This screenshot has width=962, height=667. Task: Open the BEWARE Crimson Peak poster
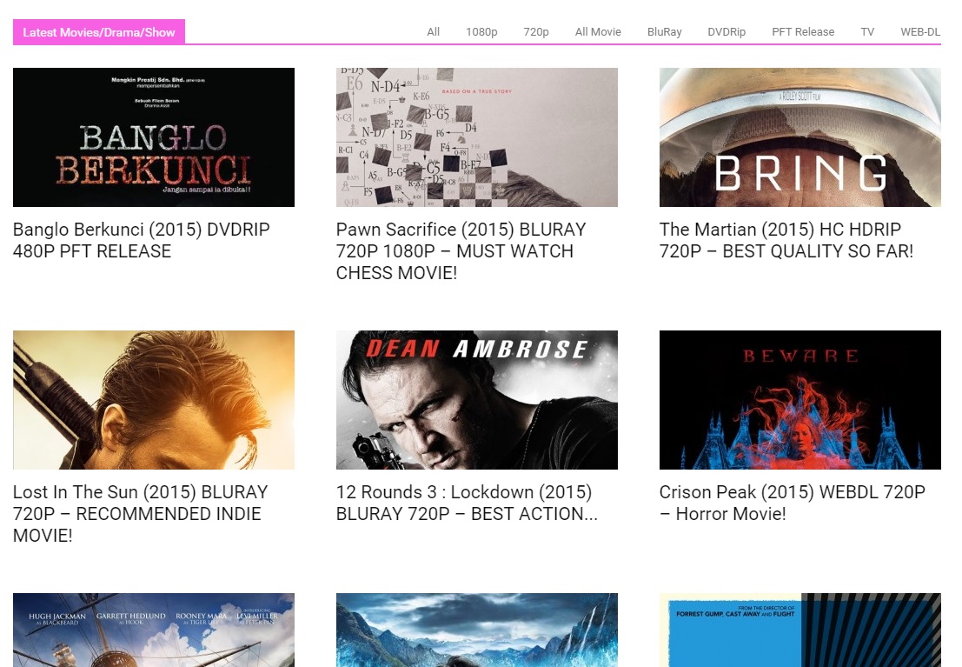click(800, 400)
